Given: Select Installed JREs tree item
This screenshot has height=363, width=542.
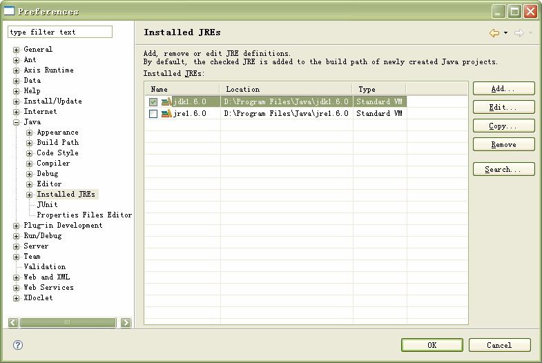Looking at the screenshot, I should pyautogui.click(x=66, y=194).
